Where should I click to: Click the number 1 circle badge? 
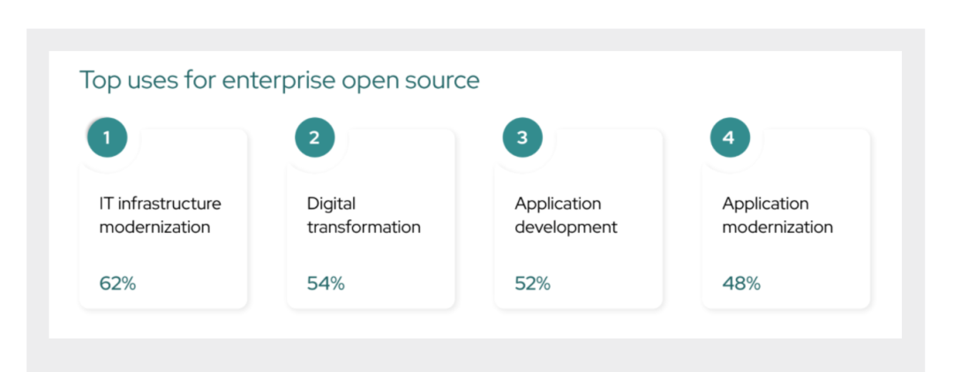click(107, 138)
